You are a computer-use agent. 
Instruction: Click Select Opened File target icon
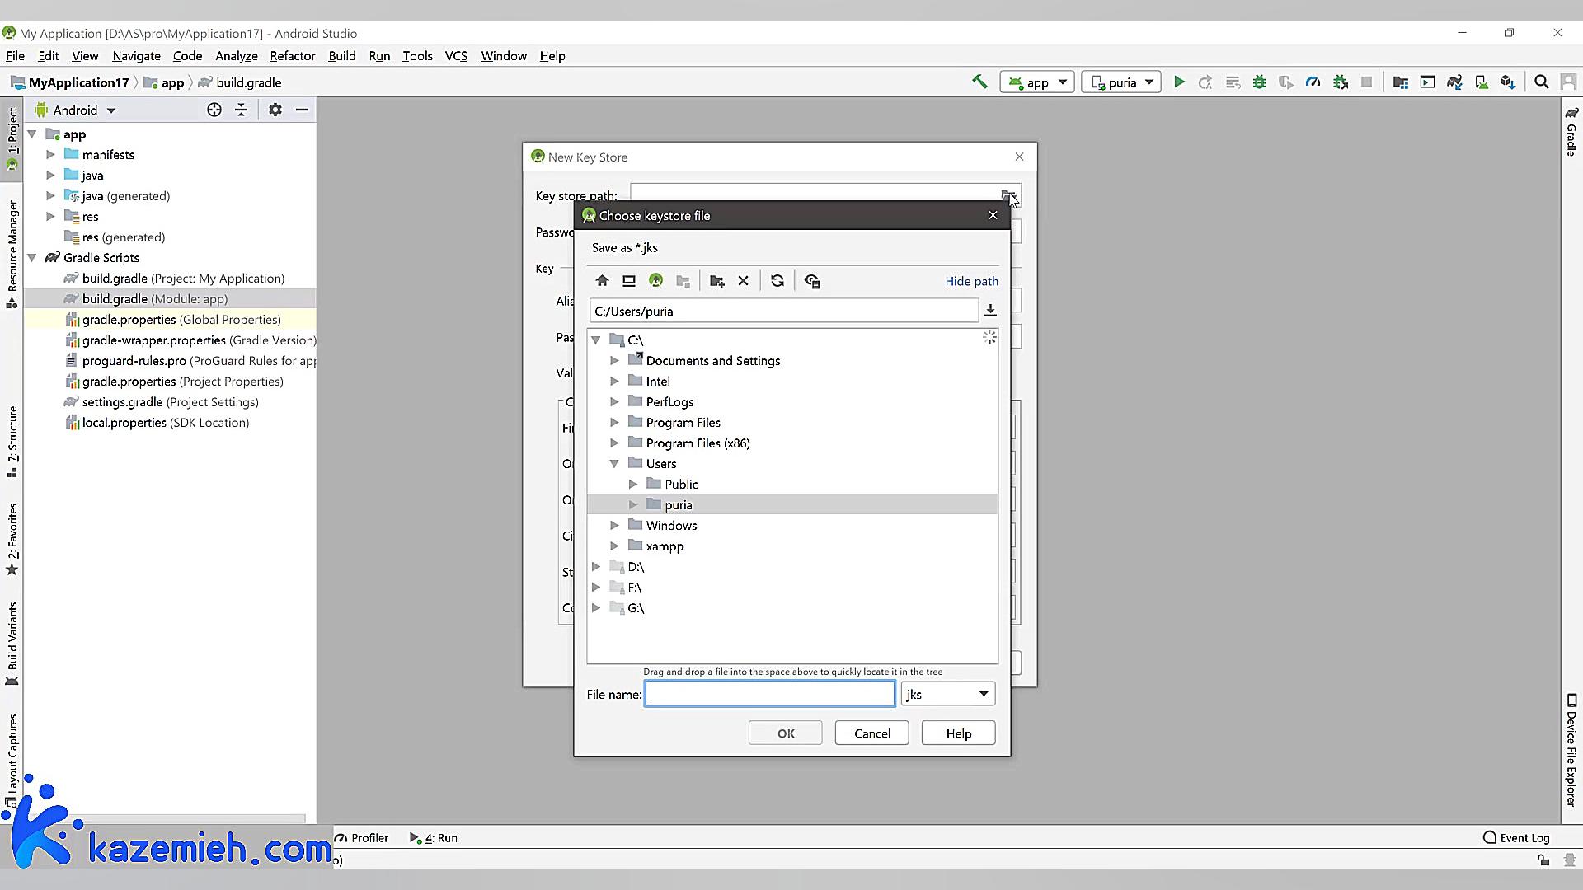click(214, 110)
